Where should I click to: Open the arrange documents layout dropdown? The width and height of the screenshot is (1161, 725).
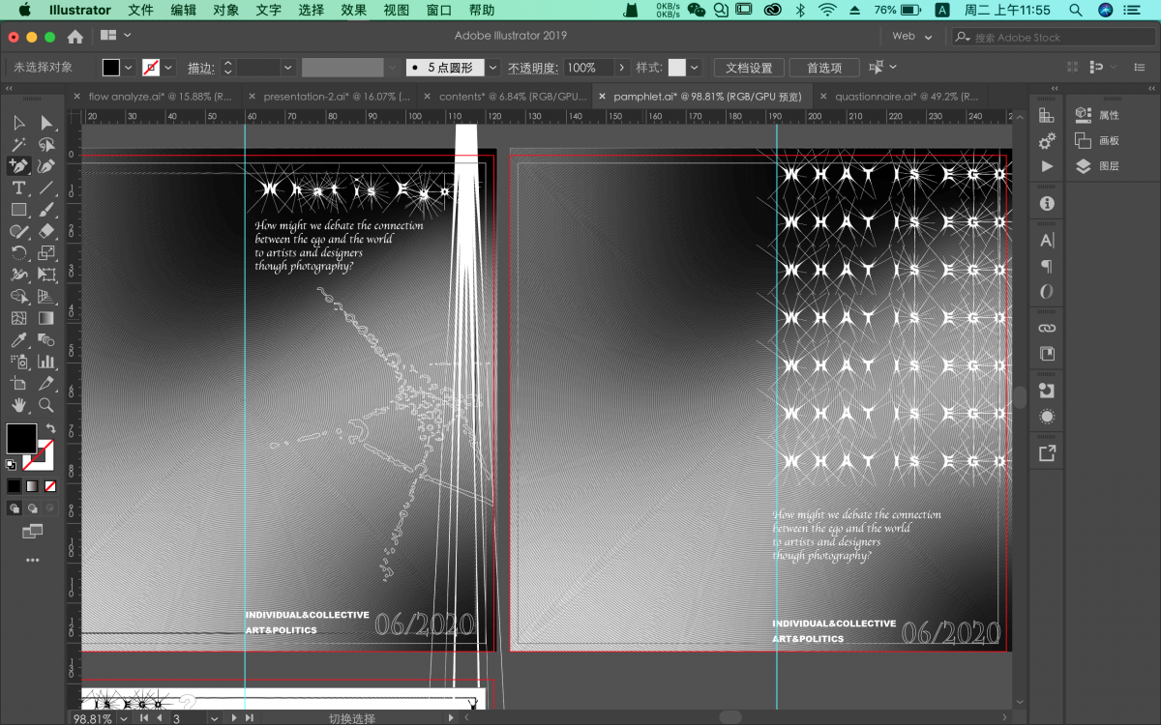point(115,36)
